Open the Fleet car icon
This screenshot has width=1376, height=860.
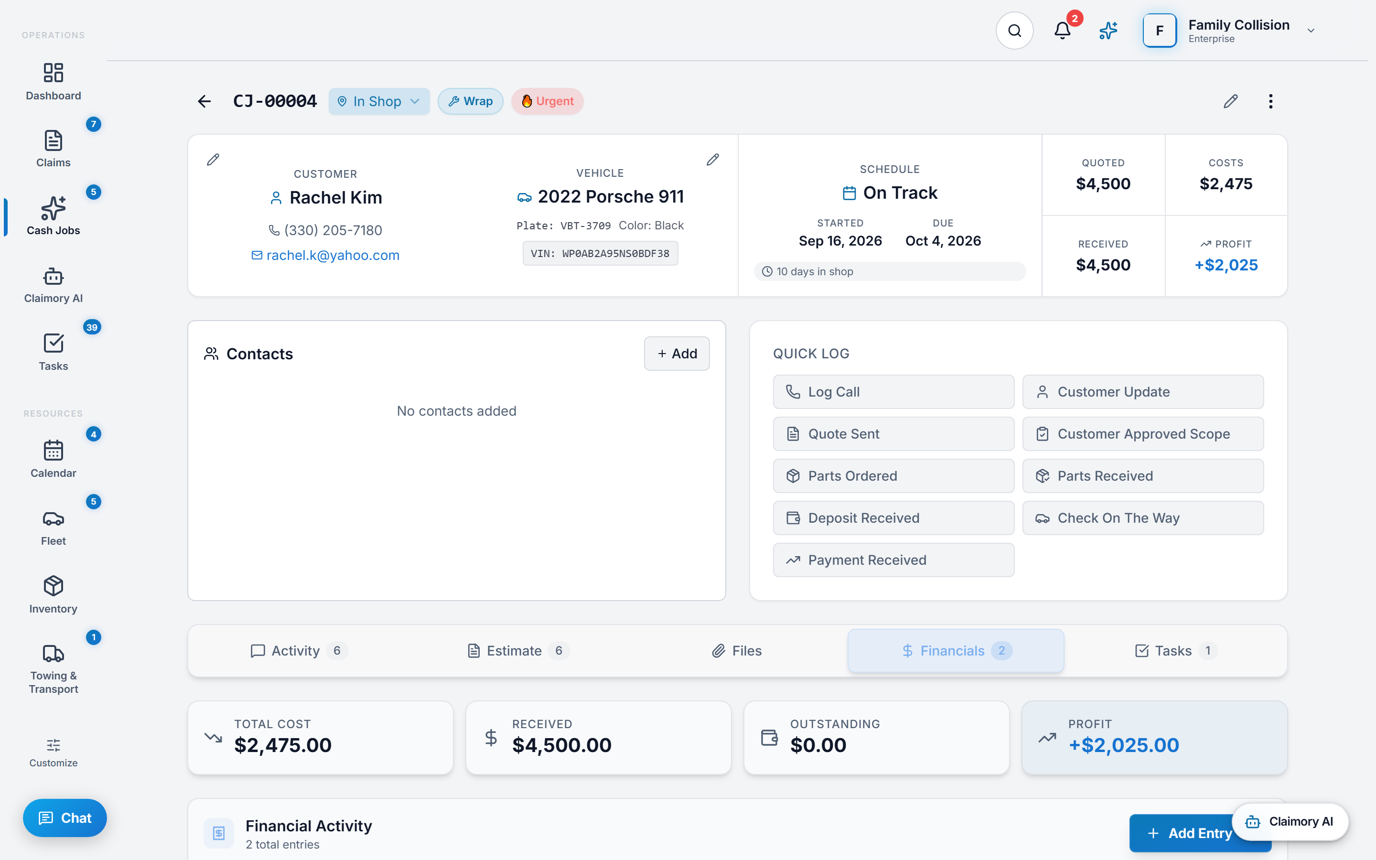(x=54, y=519)
